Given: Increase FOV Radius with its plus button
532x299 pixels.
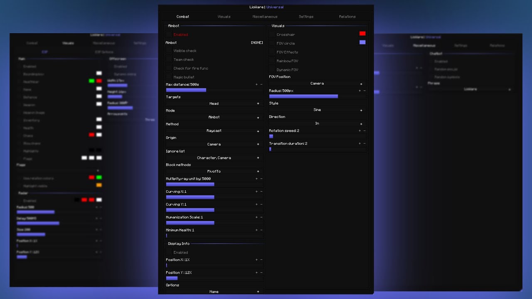Looking at the screenshot, I should pyautogui.click(x=360, y=91).
